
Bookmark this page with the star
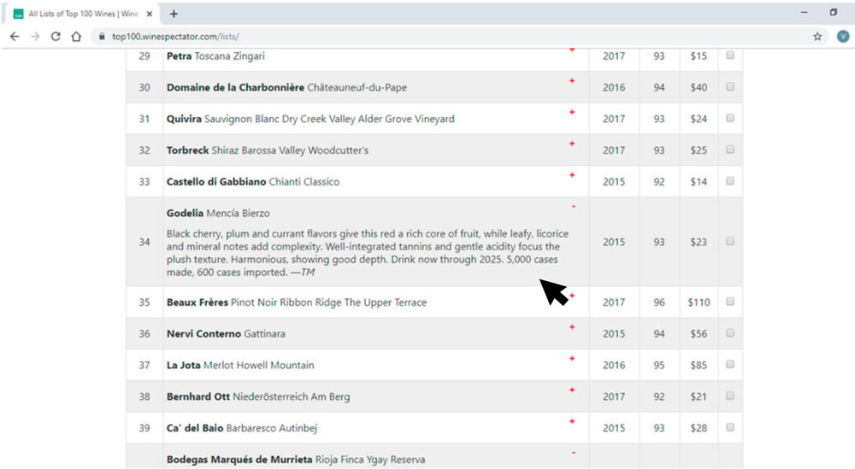point(817,37)
